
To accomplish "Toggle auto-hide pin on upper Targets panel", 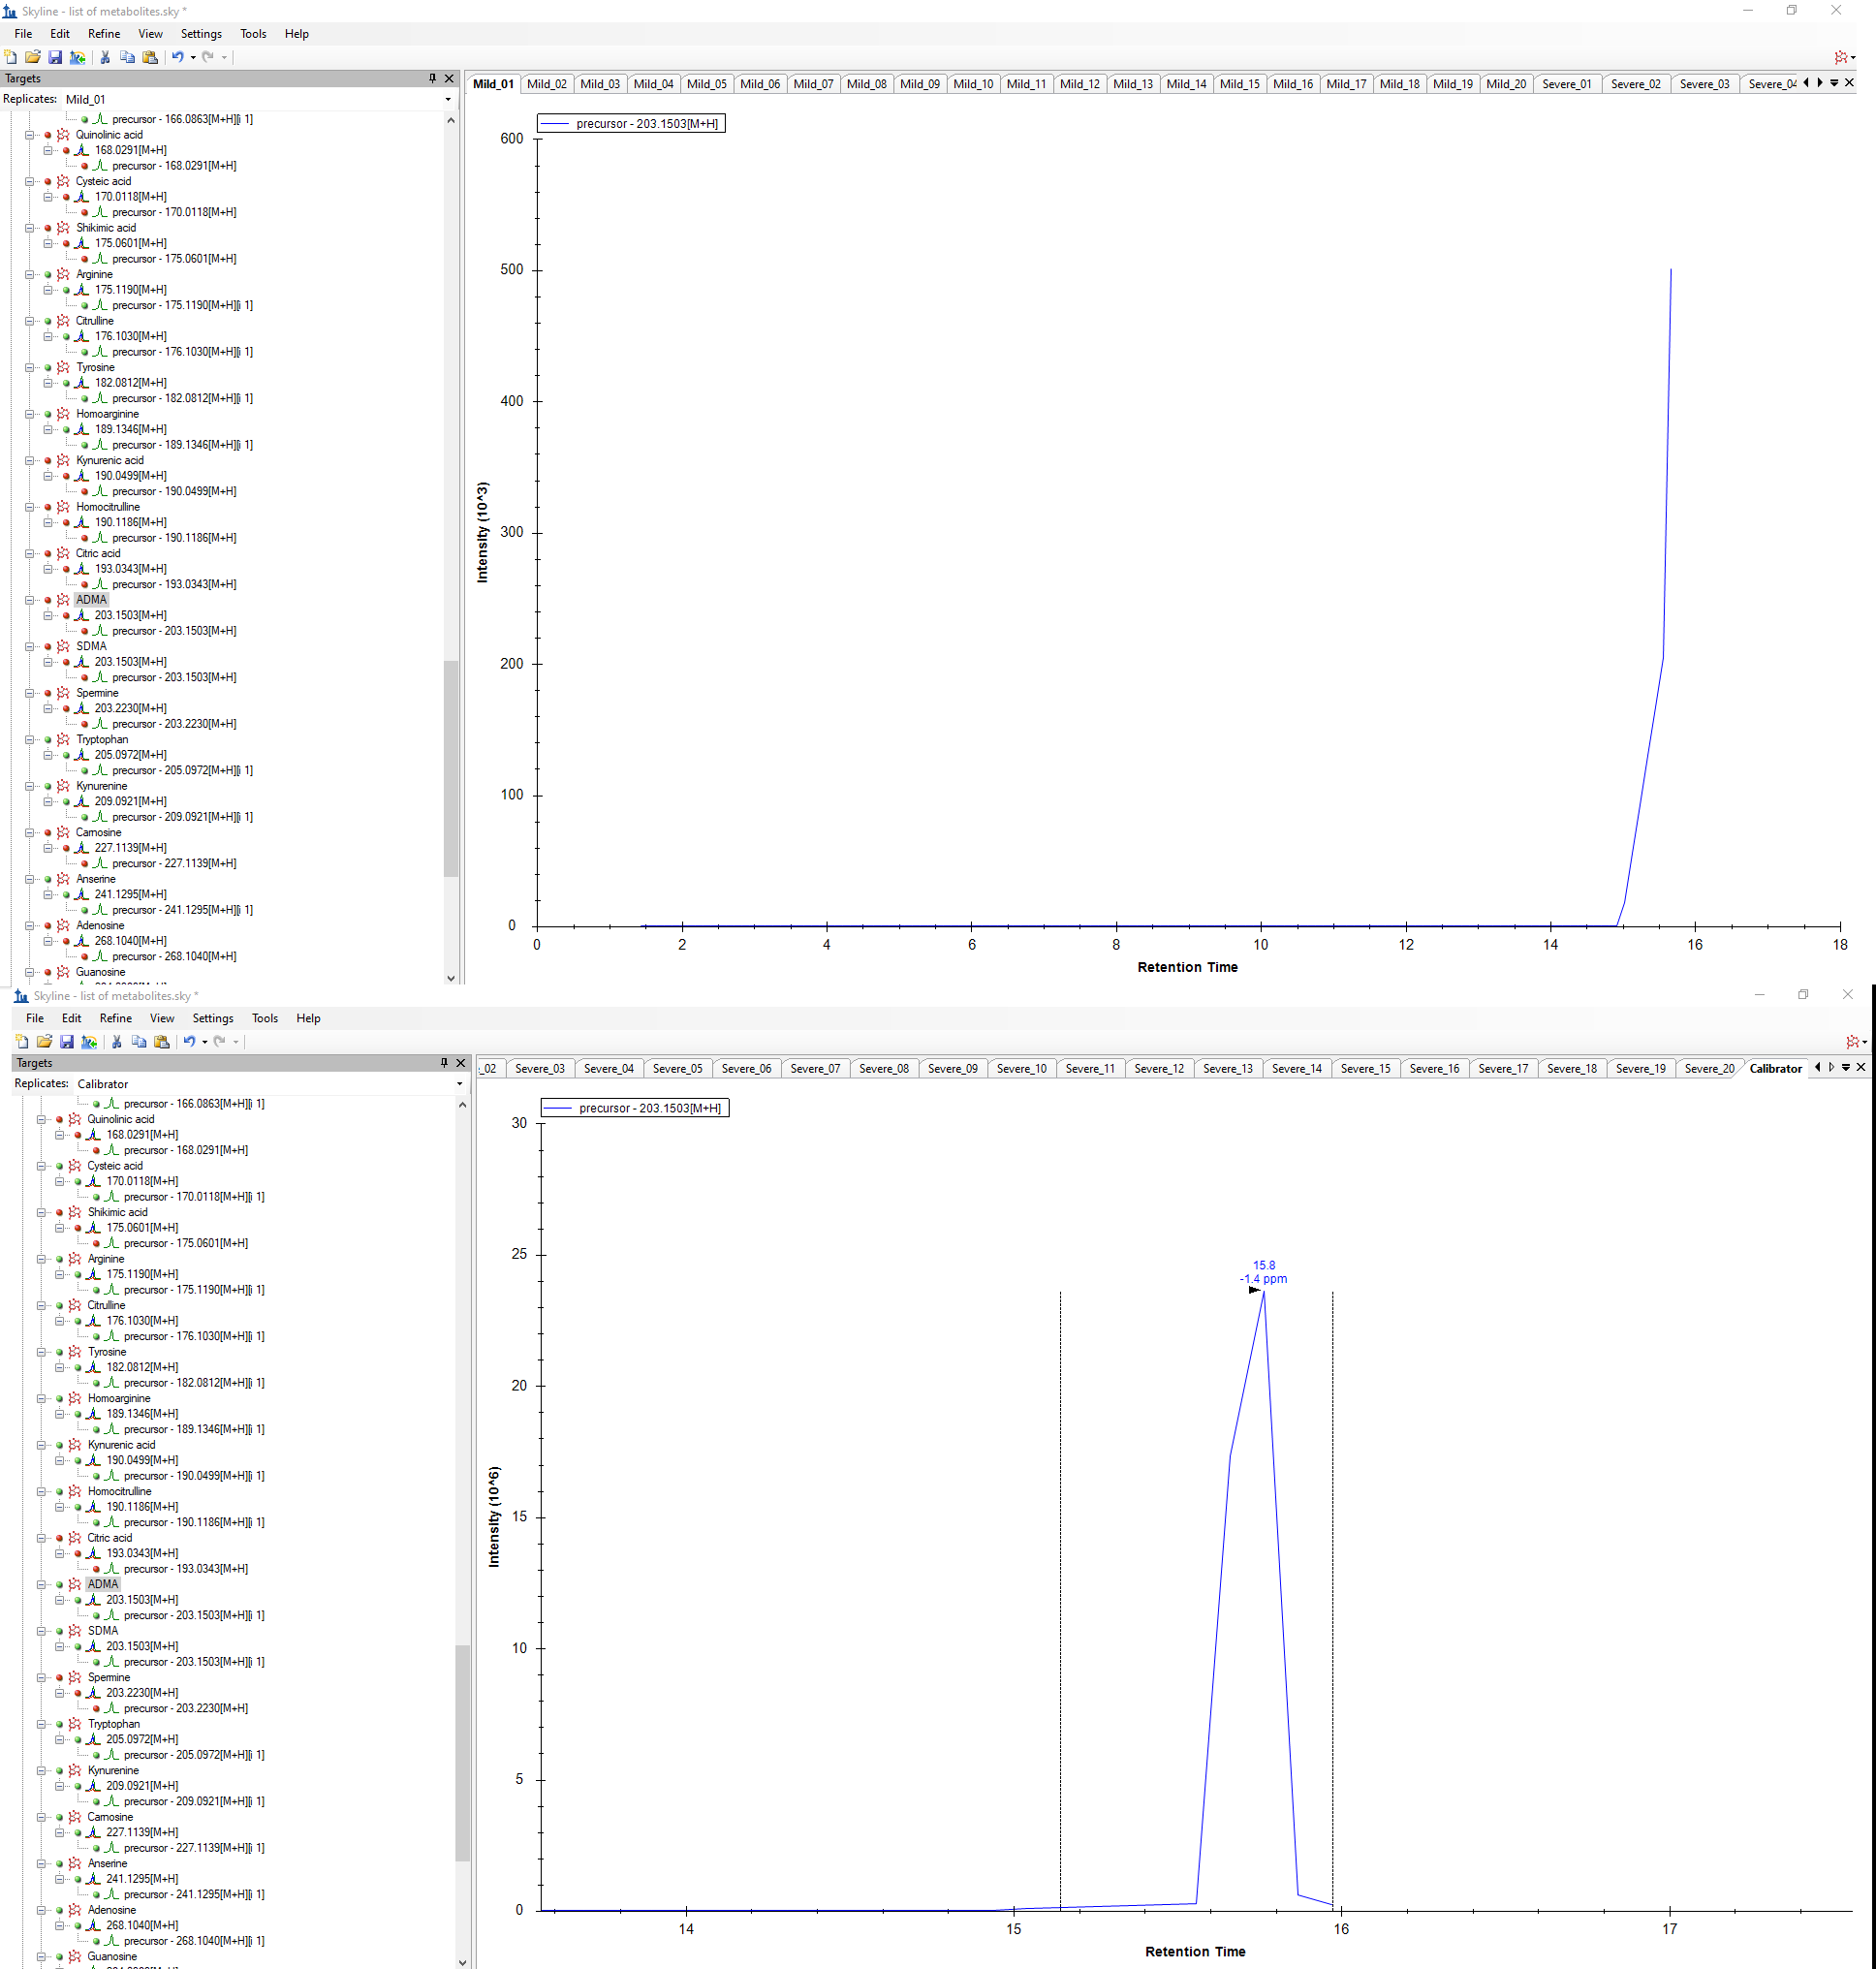I will [432, 78].
